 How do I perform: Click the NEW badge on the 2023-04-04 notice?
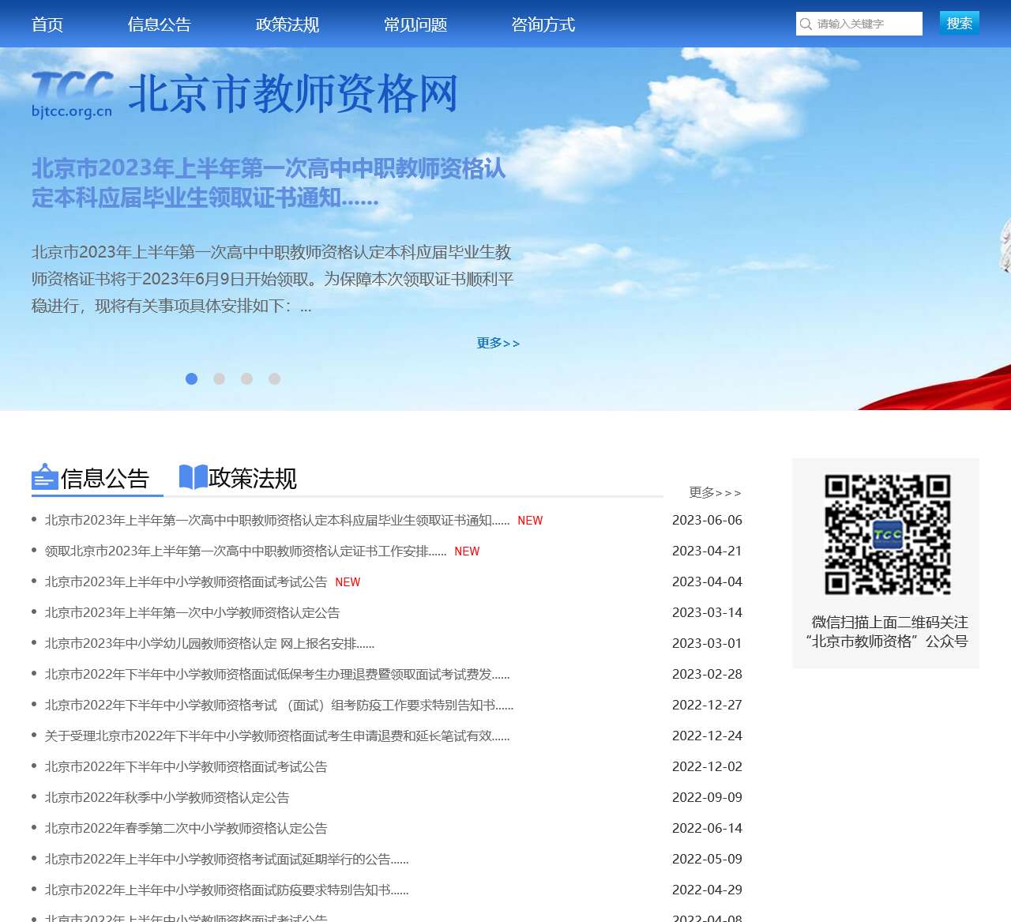point(348,582)
